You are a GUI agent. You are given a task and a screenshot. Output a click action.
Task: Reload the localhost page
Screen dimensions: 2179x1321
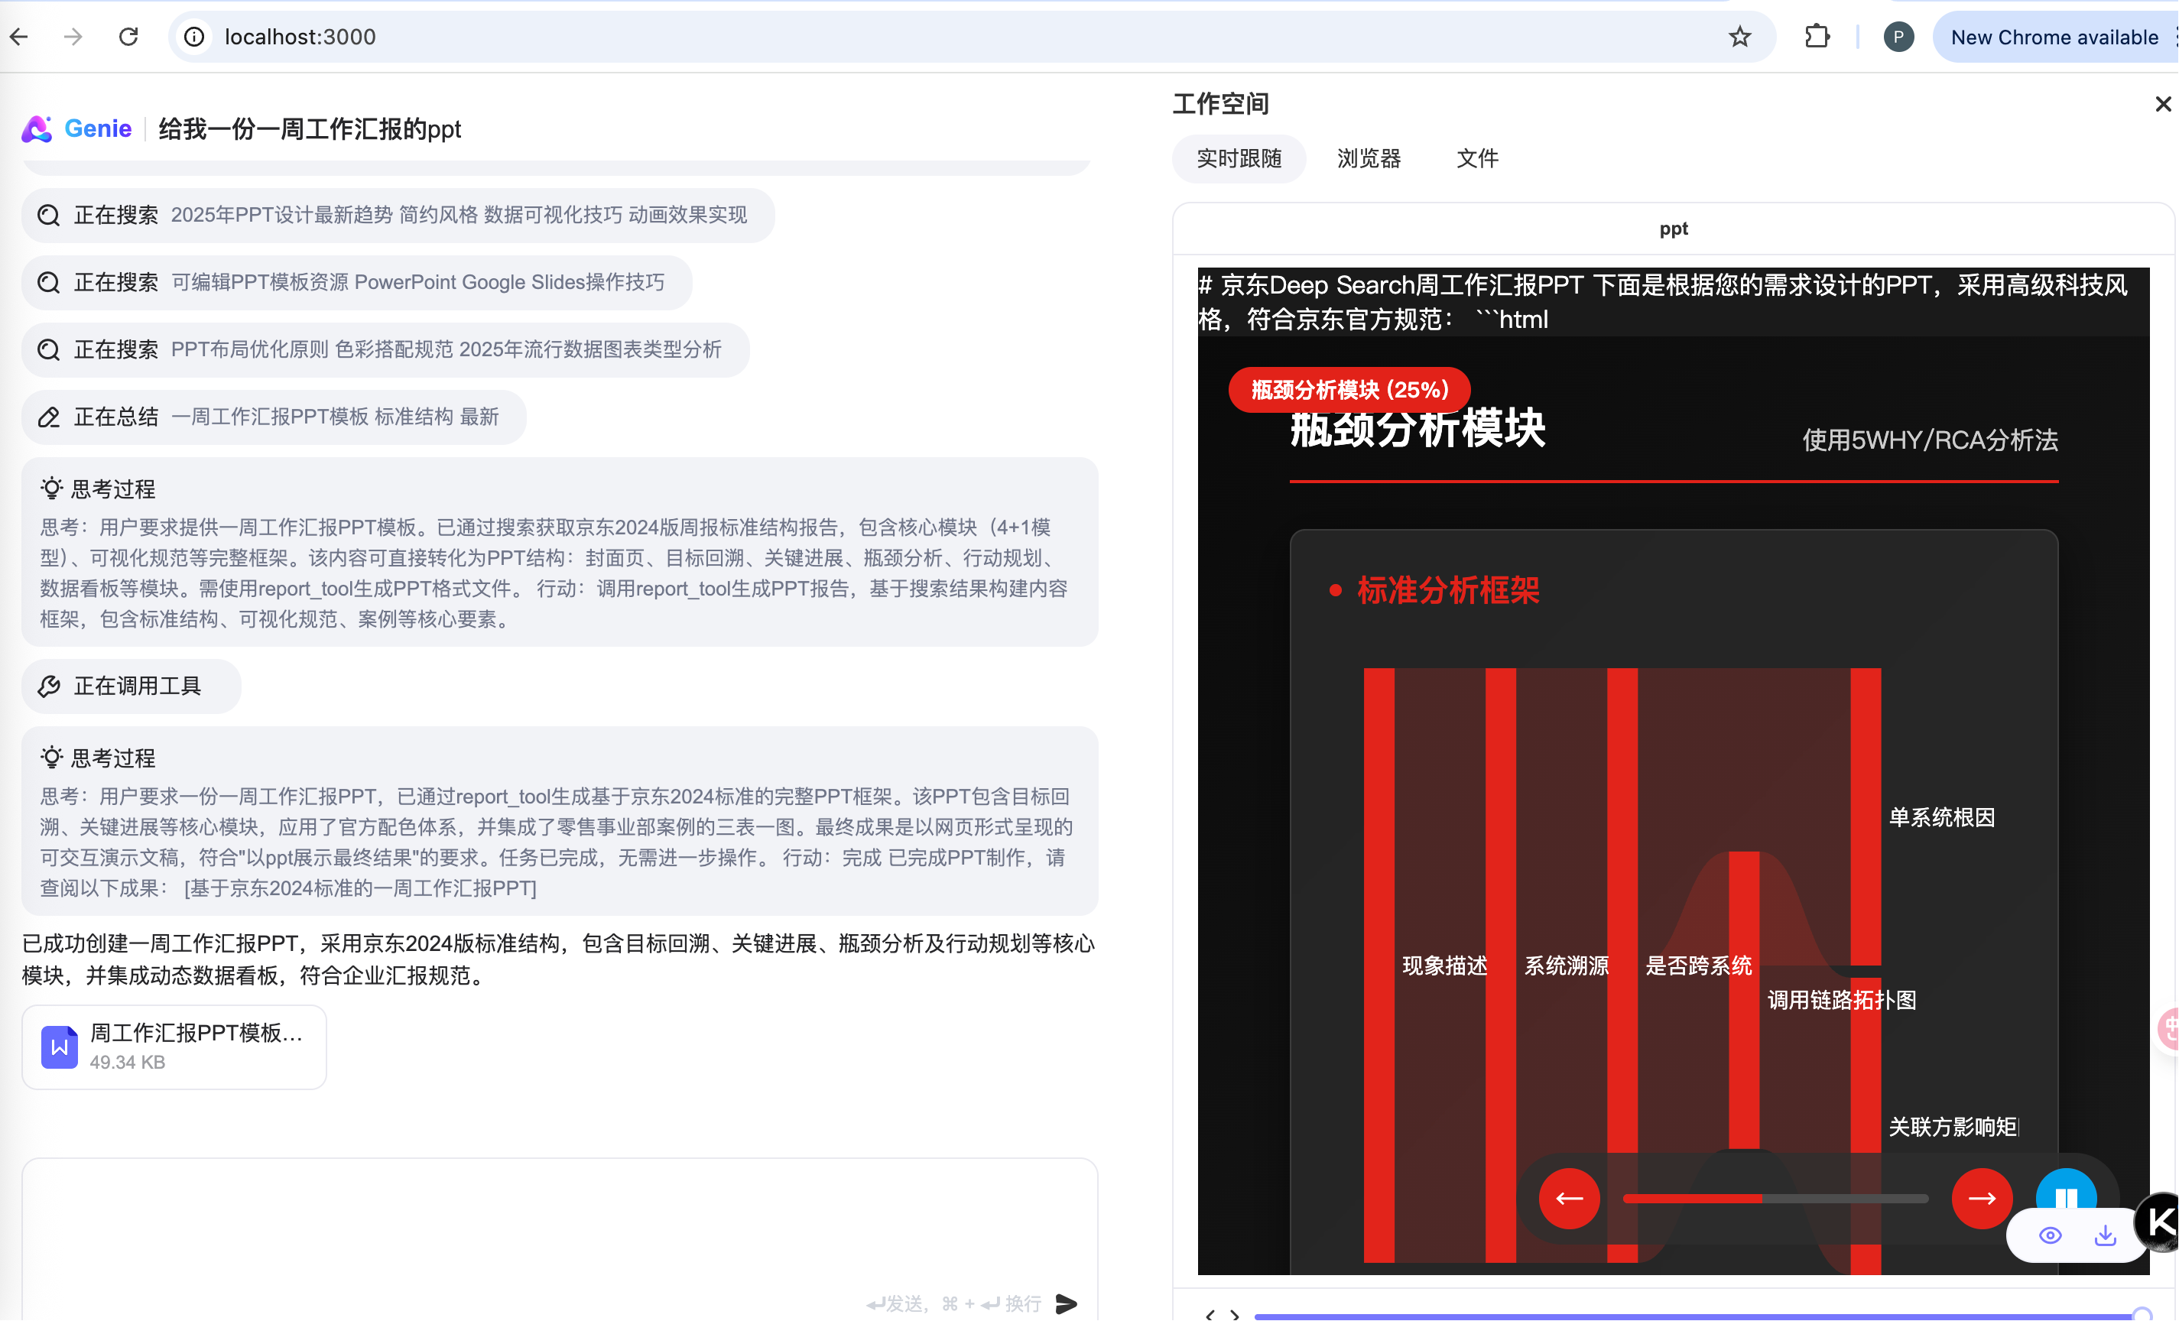point(129,36)
